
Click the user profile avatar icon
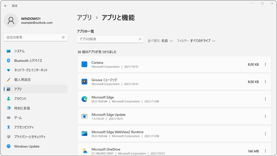coord(11,20)
